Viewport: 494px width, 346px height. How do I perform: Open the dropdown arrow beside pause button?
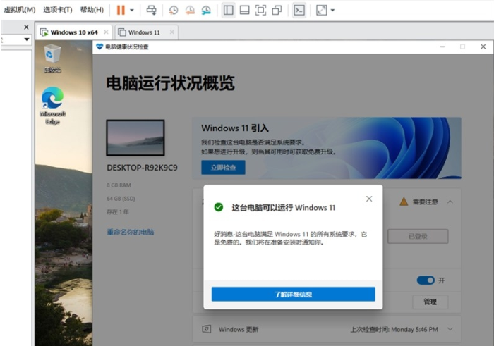coord(132,10)
